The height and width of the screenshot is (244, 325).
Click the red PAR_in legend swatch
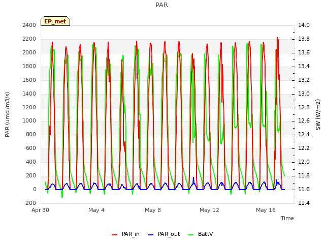(115, 235)
